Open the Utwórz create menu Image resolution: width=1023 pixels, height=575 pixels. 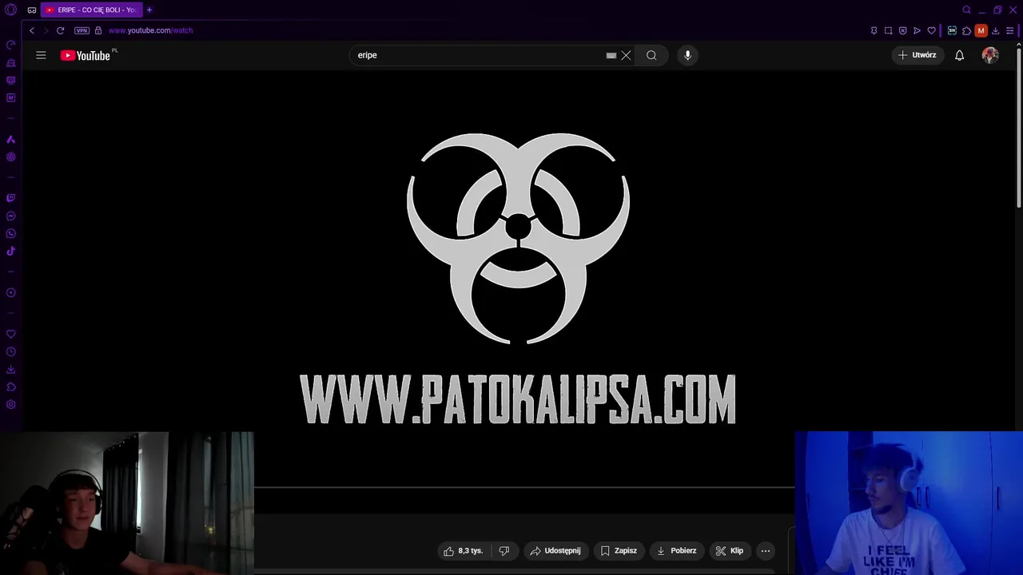pyautogui.click(x=918, y=55)
